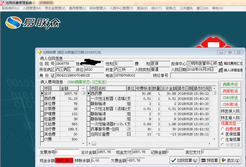Click the CDRG取消 button
The width and height of the screenshot is (246, 167).
(x=230, y=105)
